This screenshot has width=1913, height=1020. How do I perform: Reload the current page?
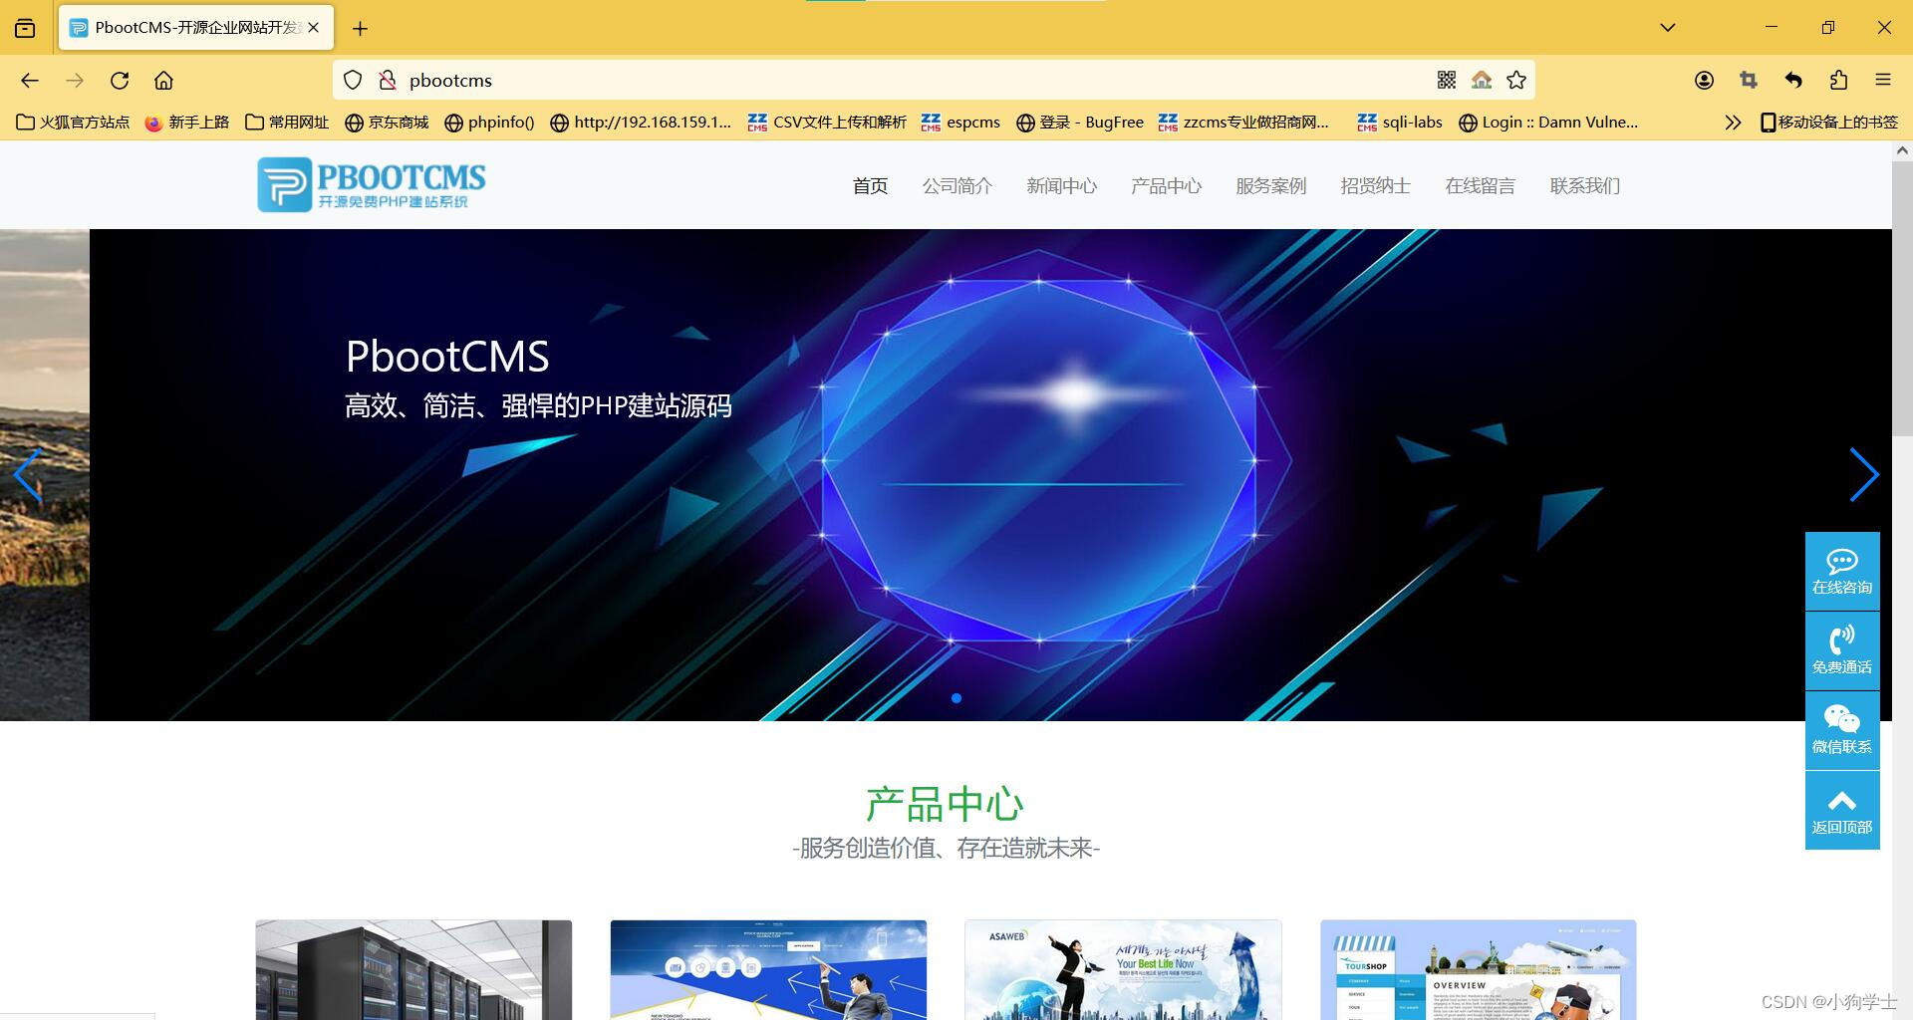(x=120, y=81)
